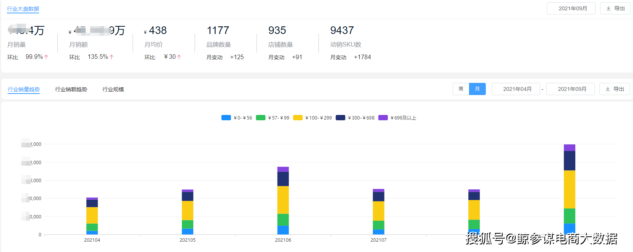Click the 202106 stacked bar's yellow segment
Viewport: 633px width, 252px height.
283,200
